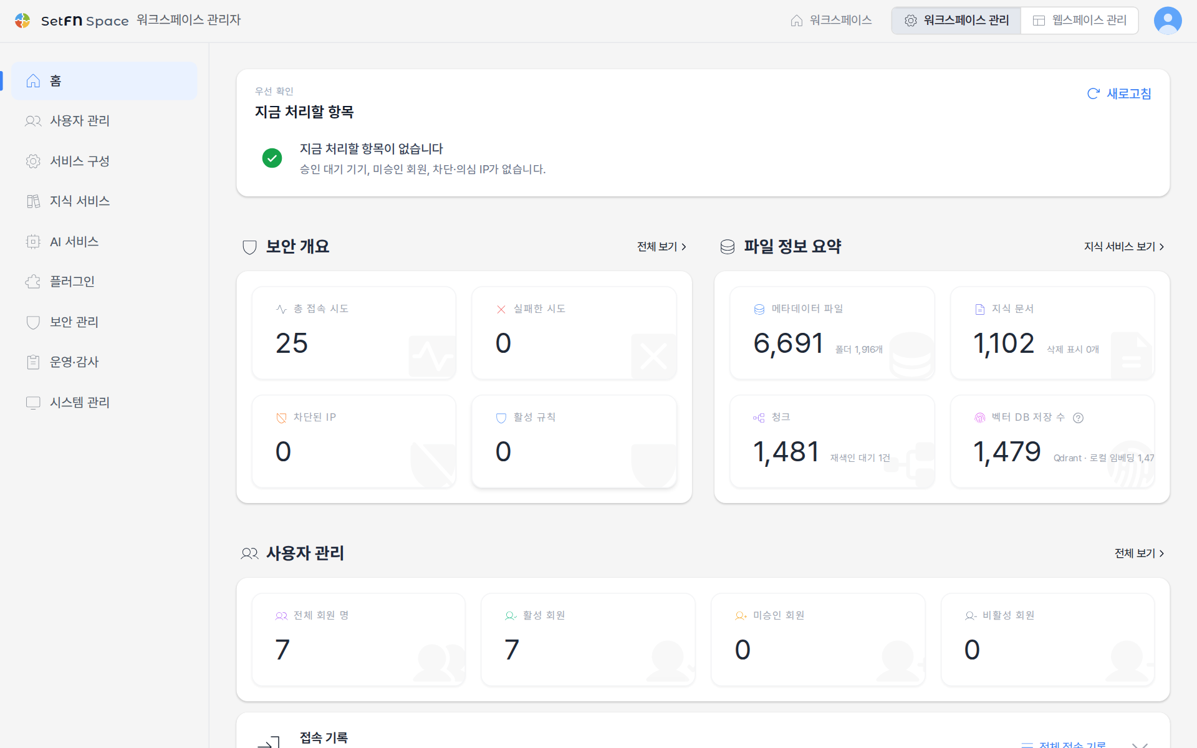Click the login arrow icon by 접속 기록

269,742
